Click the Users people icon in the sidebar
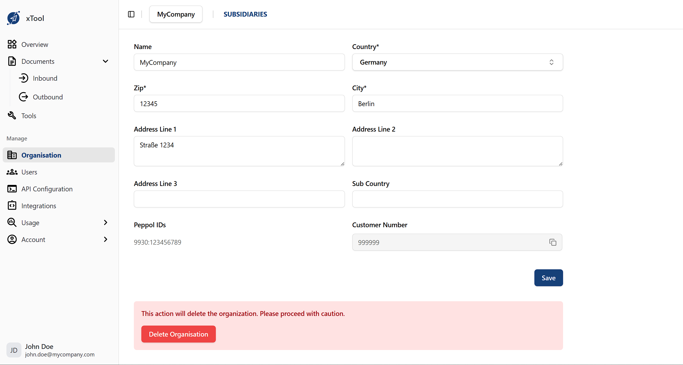683x365 pixels. tap(12, 172)
